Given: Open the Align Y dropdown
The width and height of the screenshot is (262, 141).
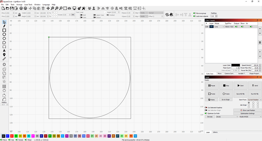Looking at the screenshot, I should coord(144,16).
